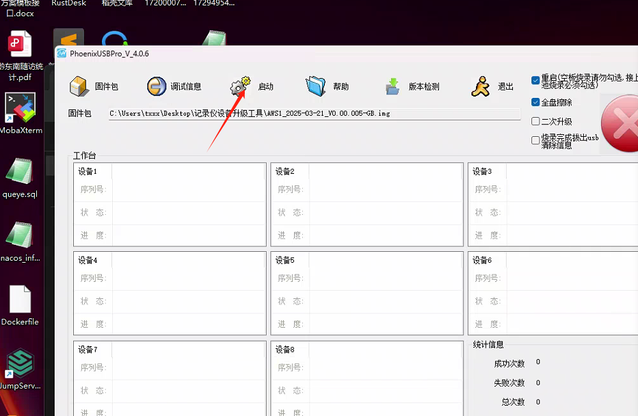Click the PhoenixUSBPro_V_4.0.6 window title
Image resolution: width=638 pixels, height=416 pixels.
pos(109,54)
